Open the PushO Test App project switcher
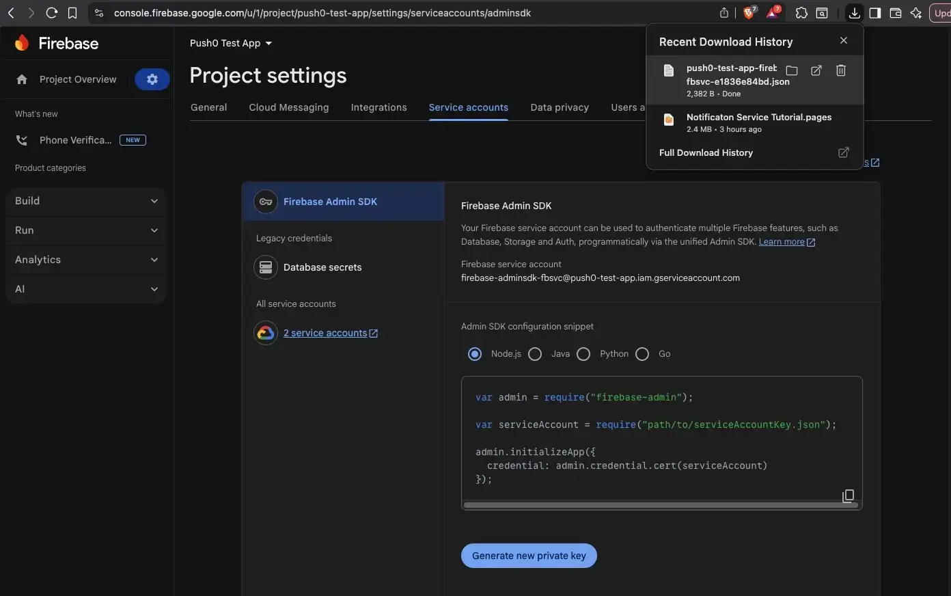 [x=231, y=43]
